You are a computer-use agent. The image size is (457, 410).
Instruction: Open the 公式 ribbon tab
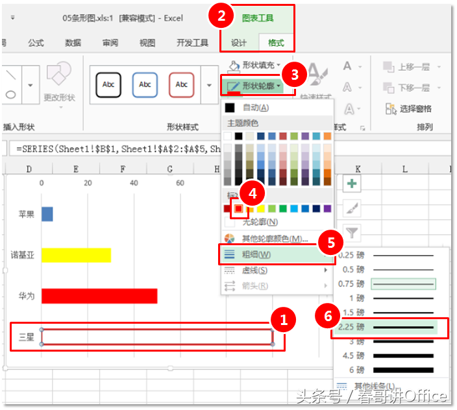coord(36,43)
